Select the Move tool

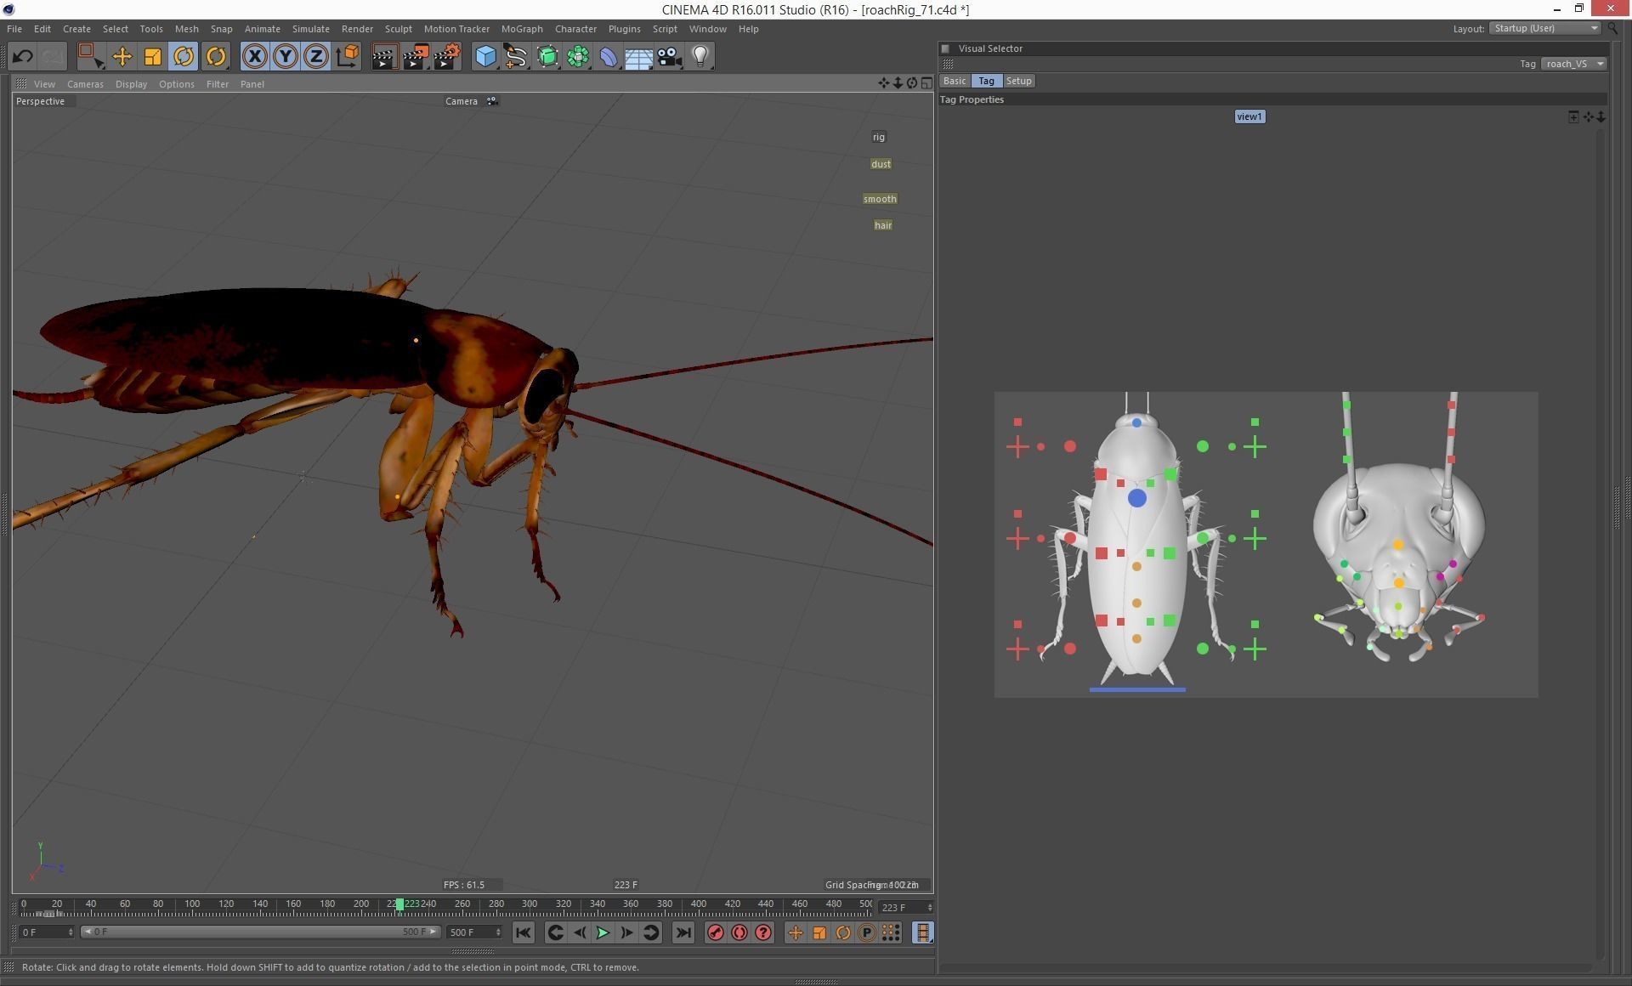pos(122,56)
